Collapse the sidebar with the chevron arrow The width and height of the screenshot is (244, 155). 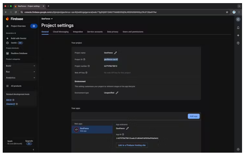pyautogui.click(x=34, y=150)
